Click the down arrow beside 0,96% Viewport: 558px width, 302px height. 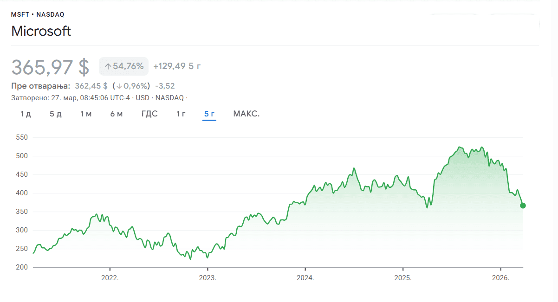119,86
